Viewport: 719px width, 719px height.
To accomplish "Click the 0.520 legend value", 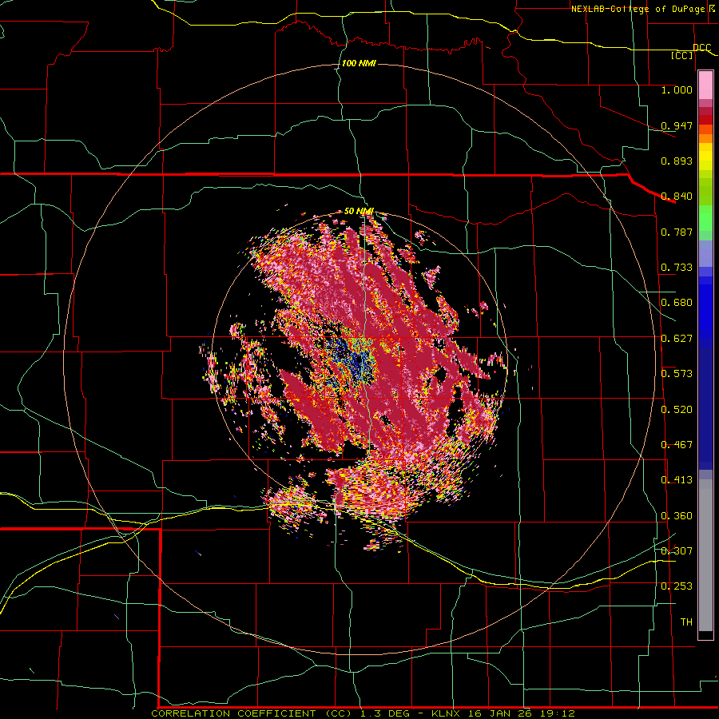I will pyautogui.click(x=677, y=410).
